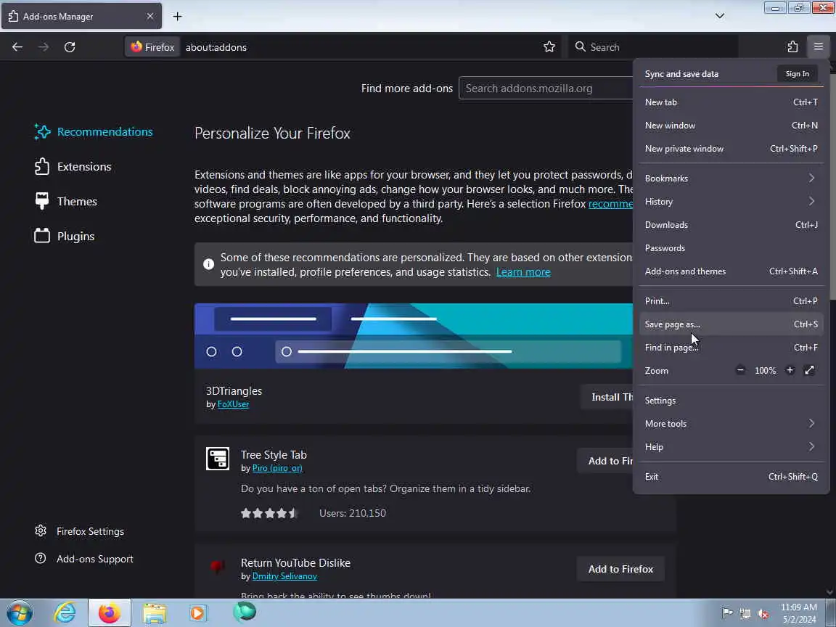
Task: Click Sign In button in menu
Action: coord(797,73)
